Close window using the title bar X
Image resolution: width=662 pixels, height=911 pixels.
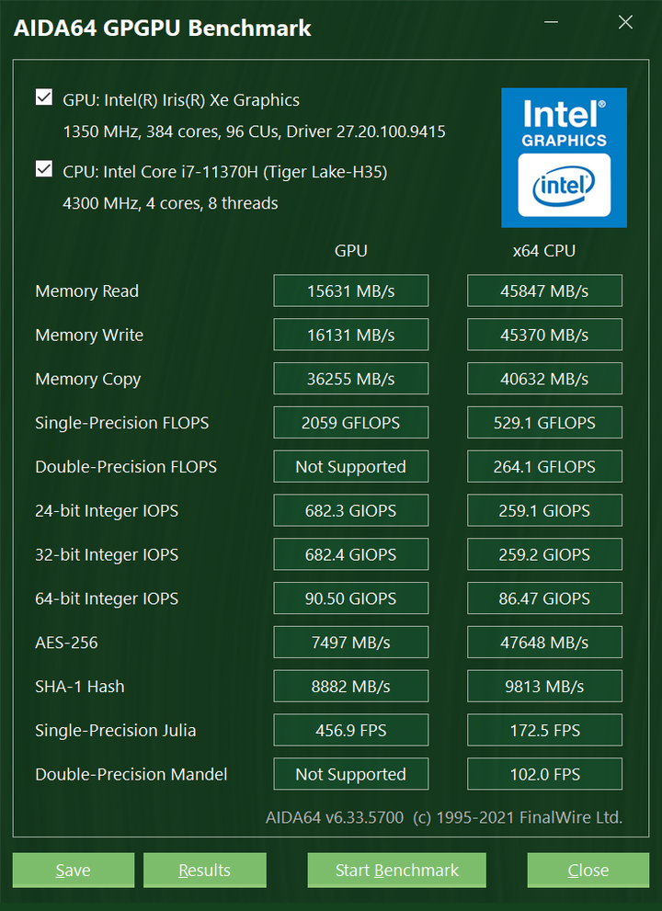click(625, 23)
